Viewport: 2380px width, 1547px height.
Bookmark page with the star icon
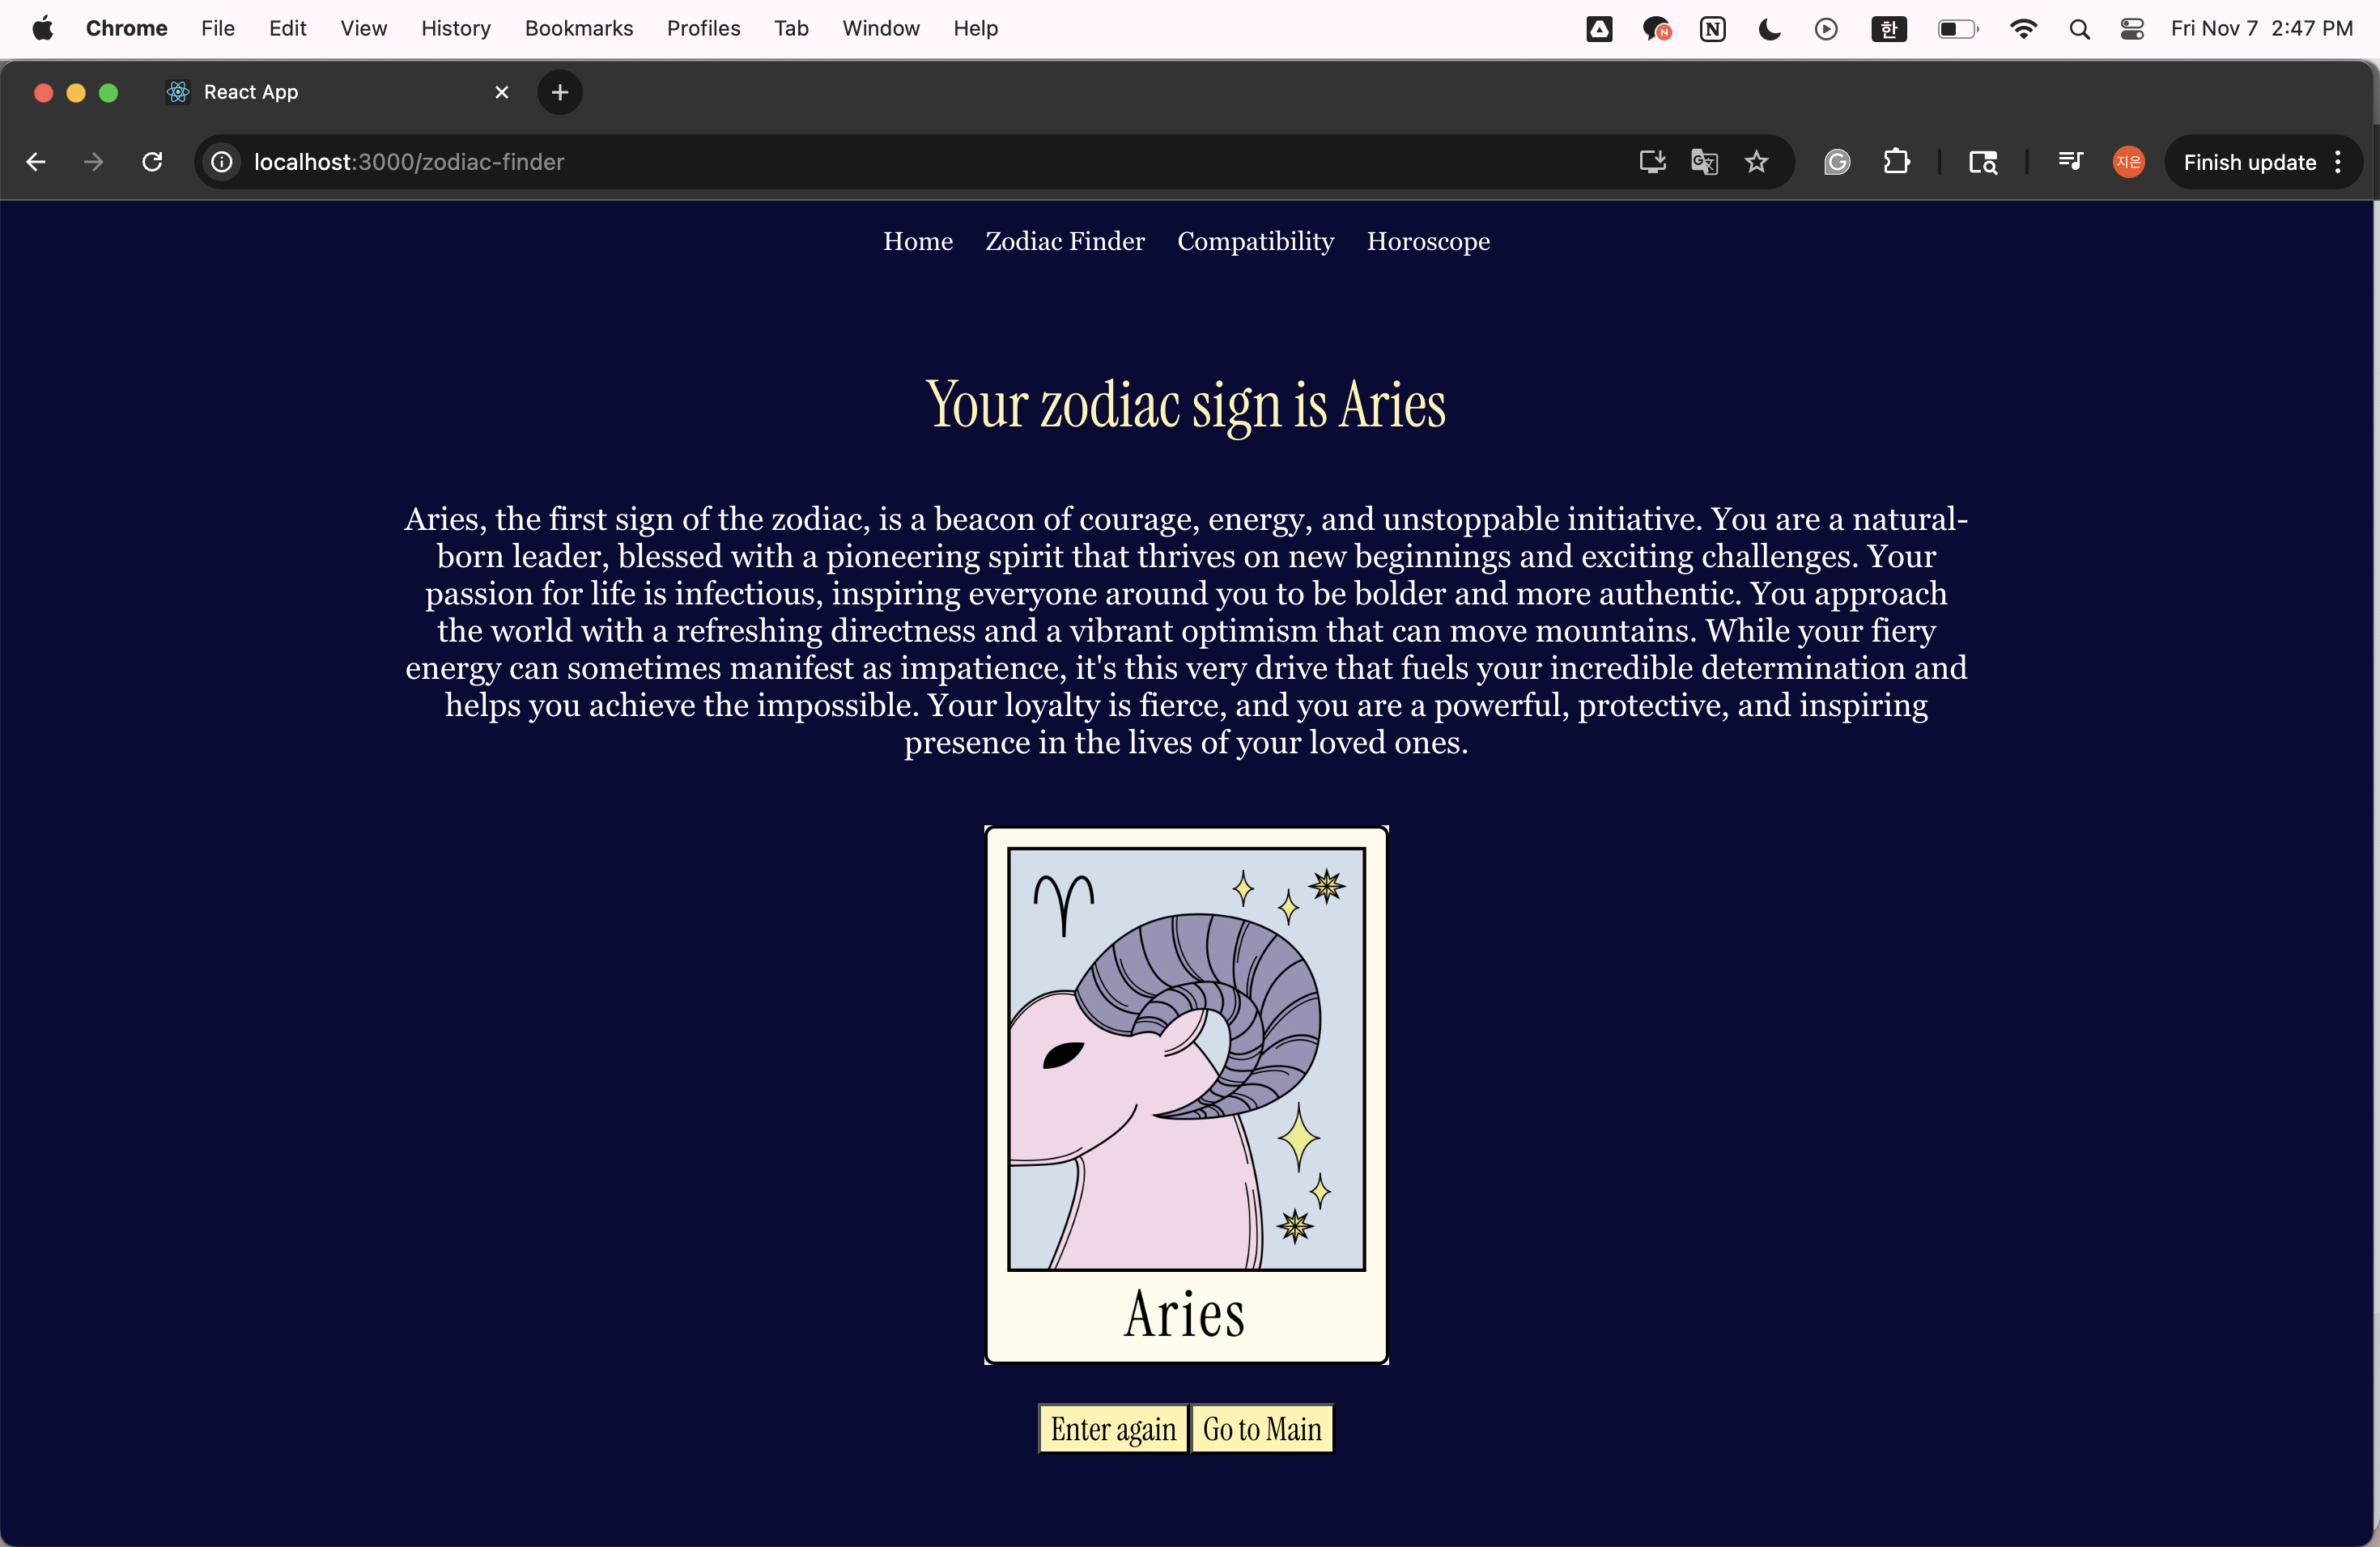tap(1757, 162)
